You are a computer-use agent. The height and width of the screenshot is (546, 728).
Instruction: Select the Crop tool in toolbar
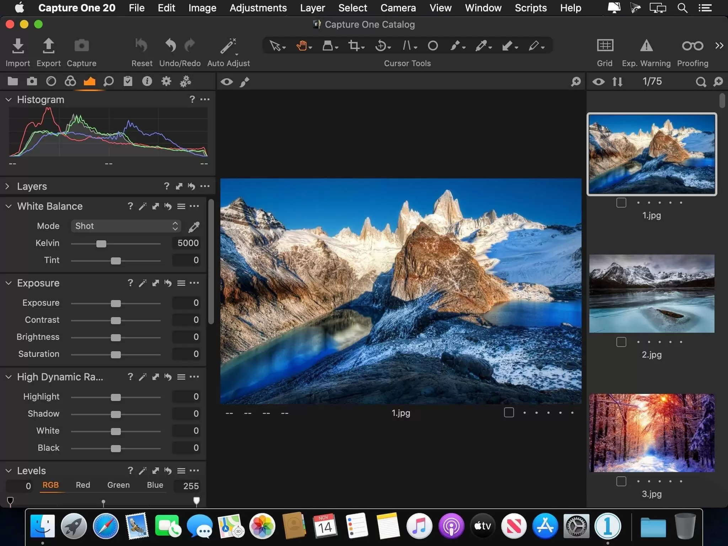354,45
